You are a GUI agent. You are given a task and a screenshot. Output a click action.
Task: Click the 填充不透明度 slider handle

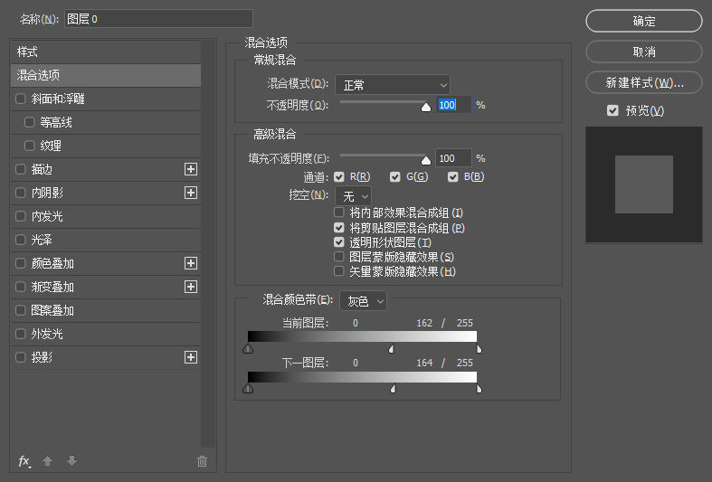coord(425,160)
